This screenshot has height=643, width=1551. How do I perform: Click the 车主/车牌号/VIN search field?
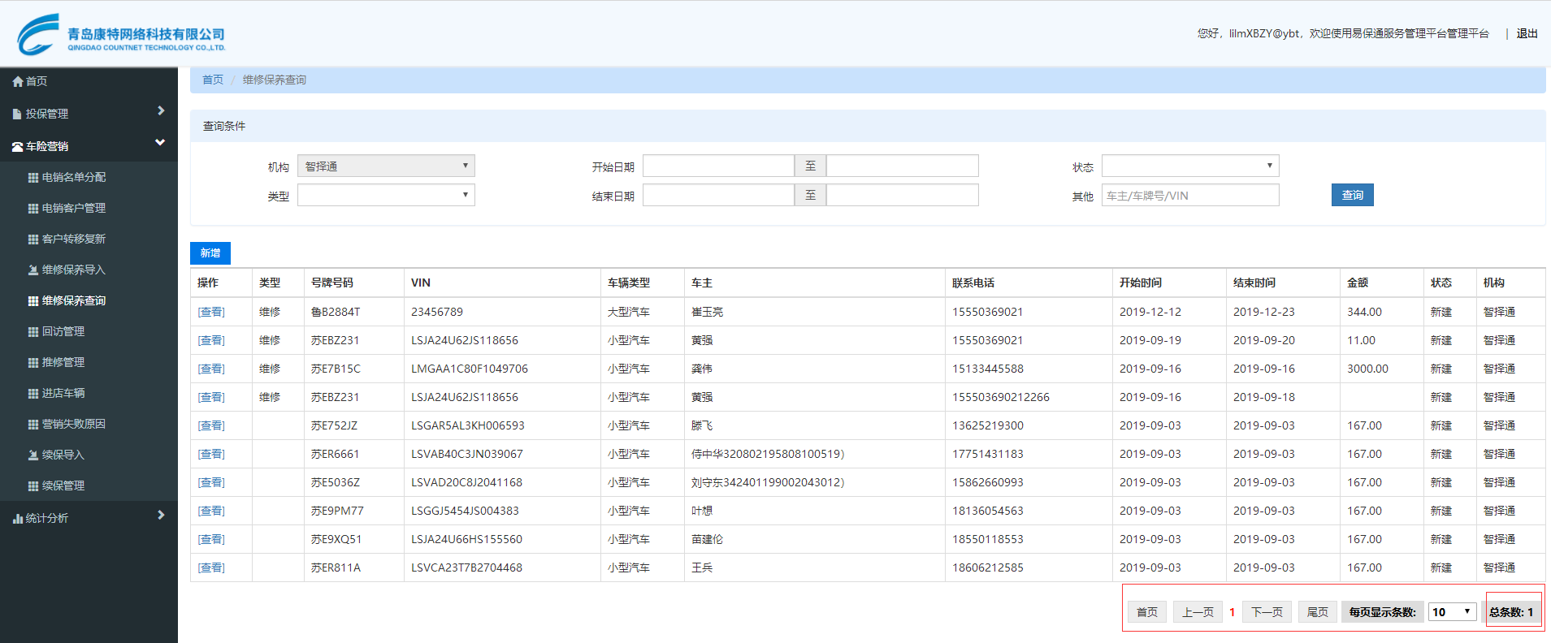click(x=1189, y=196)
